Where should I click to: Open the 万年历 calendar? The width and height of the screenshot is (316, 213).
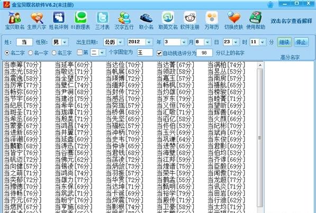pyautogui.click(x=212, y=21)
